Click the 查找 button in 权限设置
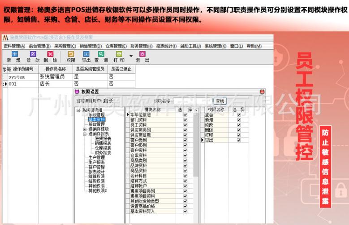Image resolution: width=349 pixels, height=225 pixels. tap(220, 101)
